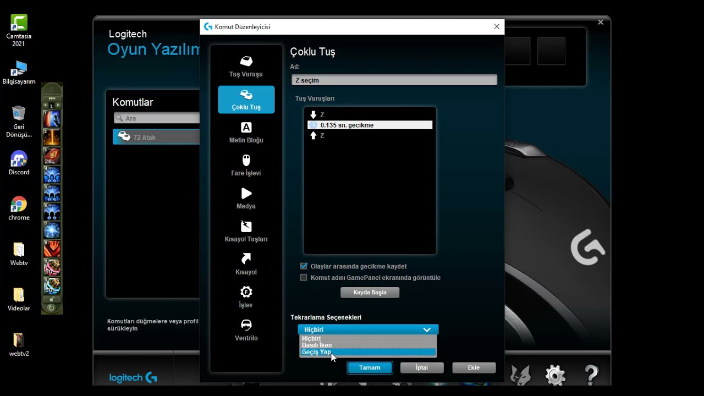Click the Ad name field 'Z seçim'

[x=394, y=80]
